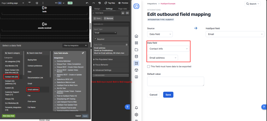Screen dimensions: 267x121
Task: Open the grid apps icon in sidebar
Action: pyautogui.click(x=136, y=43)
